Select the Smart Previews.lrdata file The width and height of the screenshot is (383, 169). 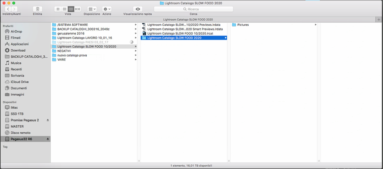point(184,29)
